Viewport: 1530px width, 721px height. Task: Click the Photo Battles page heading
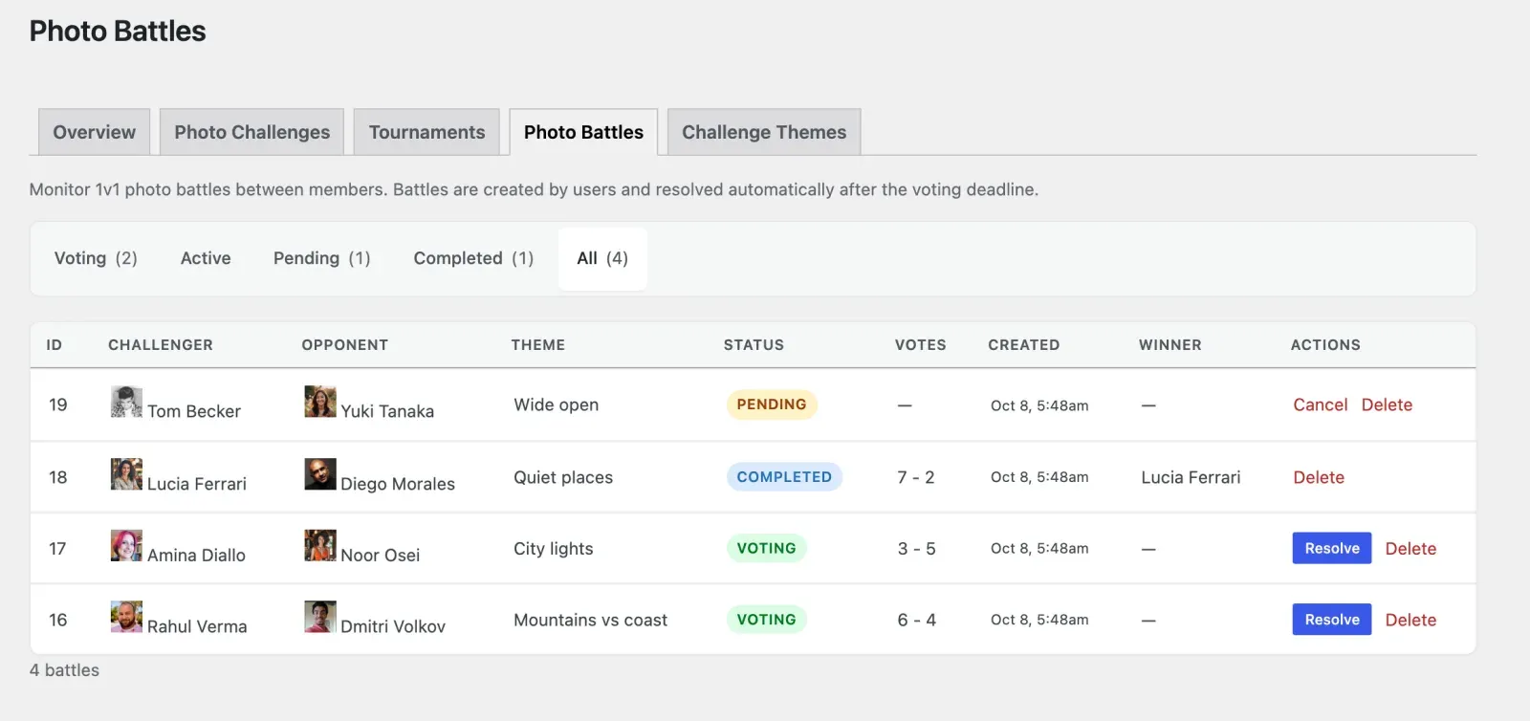(x=118, y=32)
